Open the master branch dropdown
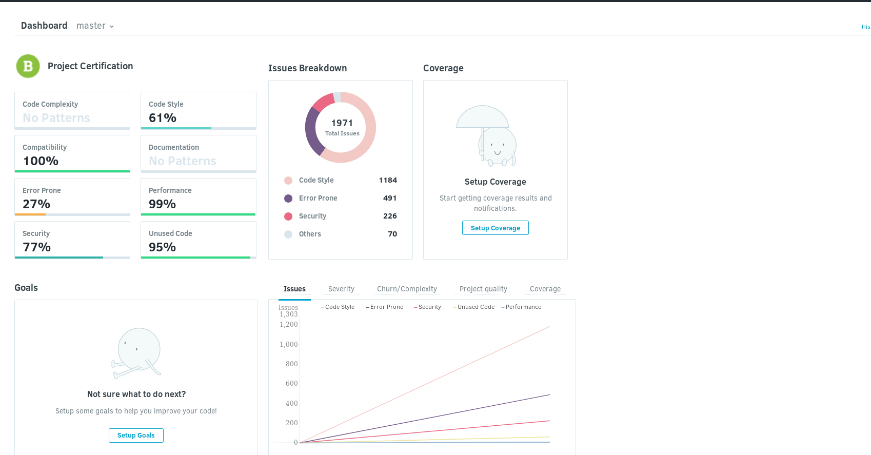Screen dimensions: 871x455 (95, 26)
